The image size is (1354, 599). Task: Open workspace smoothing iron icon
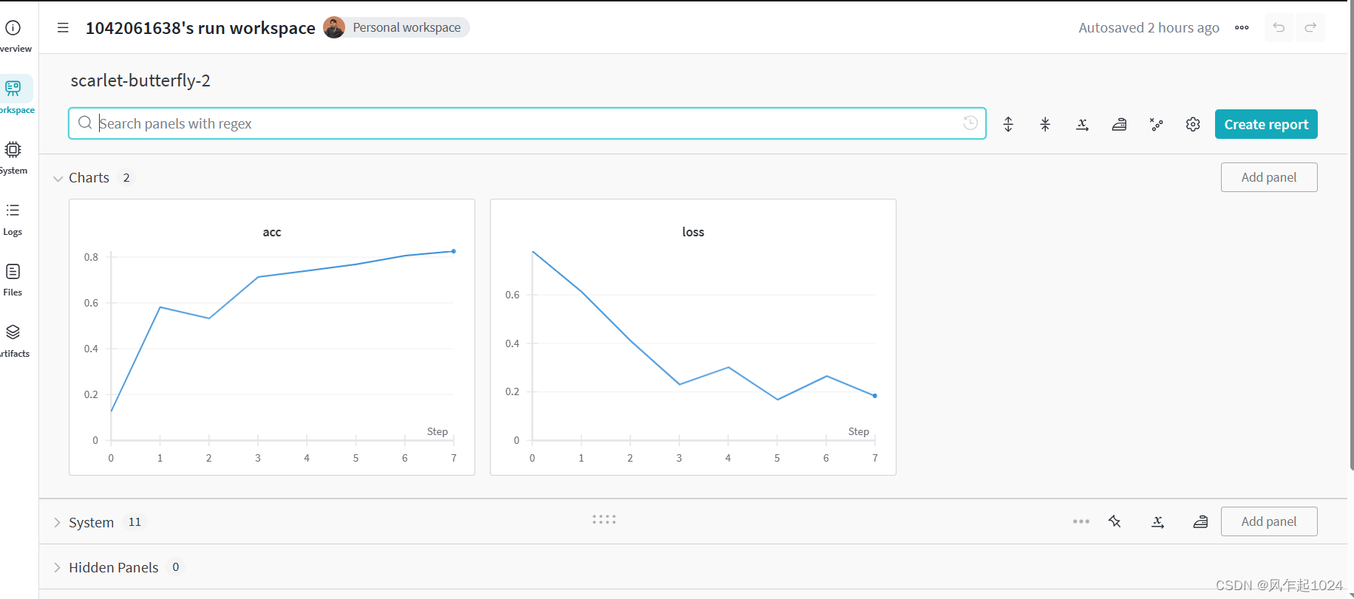tap(1119, 124)
